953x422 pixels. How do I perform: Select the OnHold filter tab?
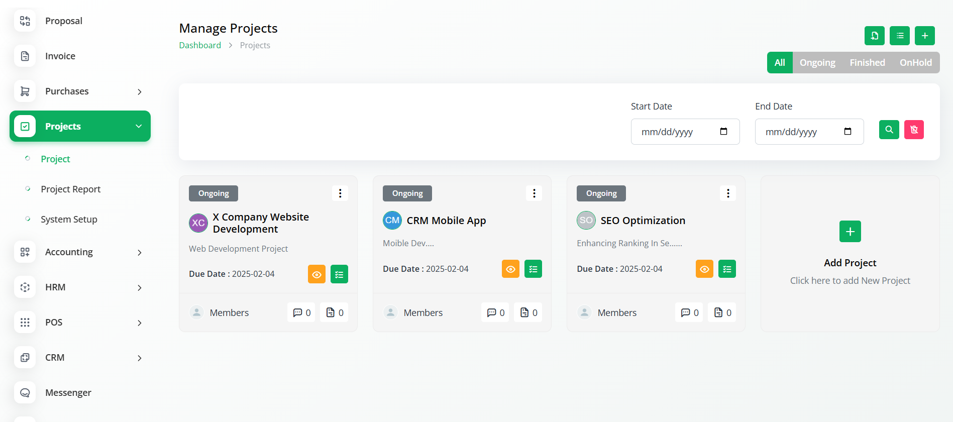click(915, 62)
